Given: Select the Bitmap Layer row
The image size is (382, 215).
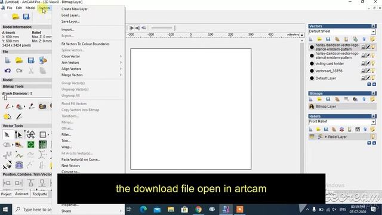Looking at the screenshot, I should (342, 106).
